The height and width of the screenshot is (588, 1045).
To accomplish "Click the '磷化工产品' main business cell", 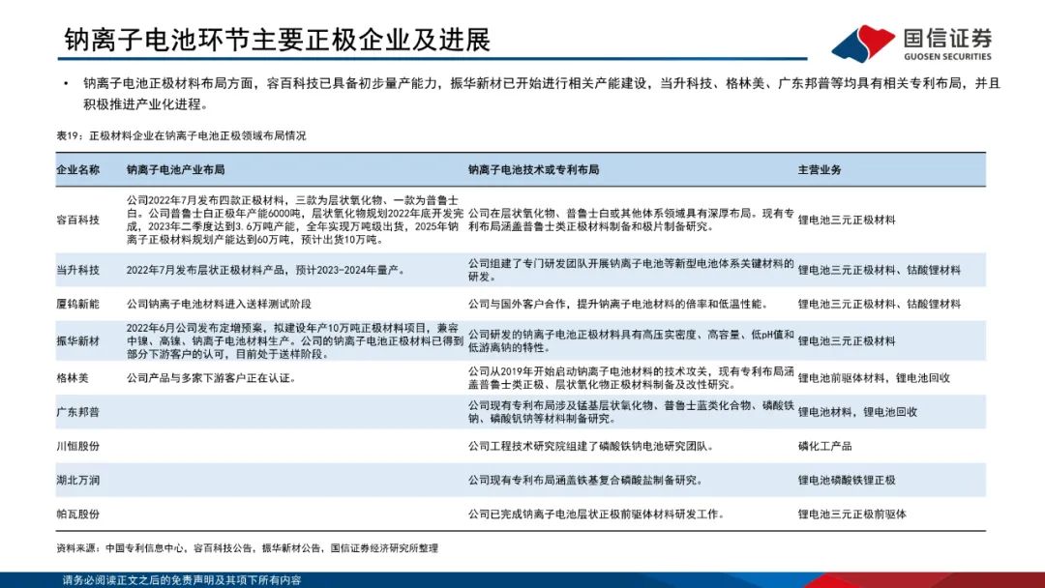I will (825, 446).
